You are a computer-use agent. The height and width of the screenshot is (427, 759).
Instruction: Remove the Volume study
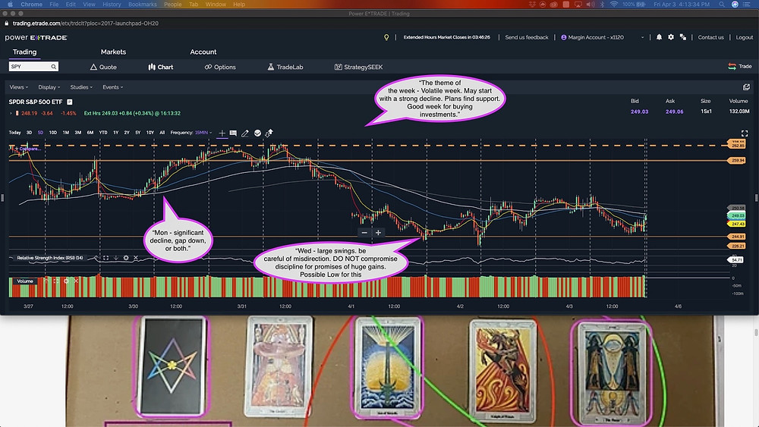pyautogui.click(x=76, y=281)
